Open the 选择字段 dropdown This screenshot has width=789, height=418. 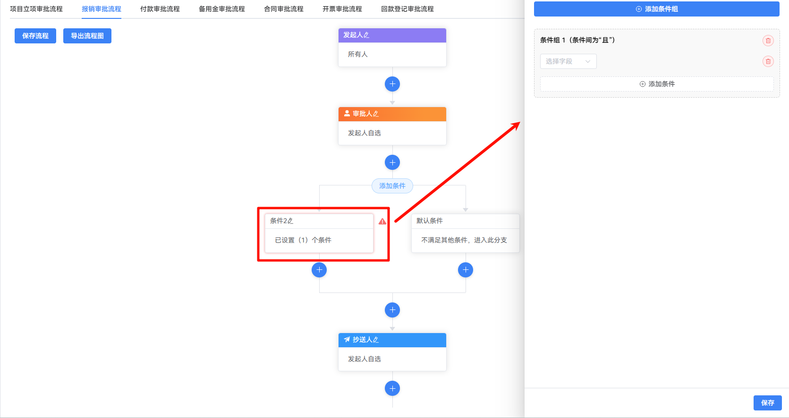pos(568,61)
